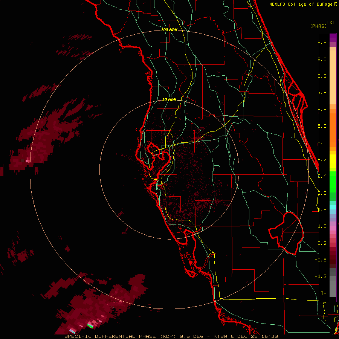Click the purple band at the top of the color bar
Screen dimensions: 339x339
pos(333,38)
